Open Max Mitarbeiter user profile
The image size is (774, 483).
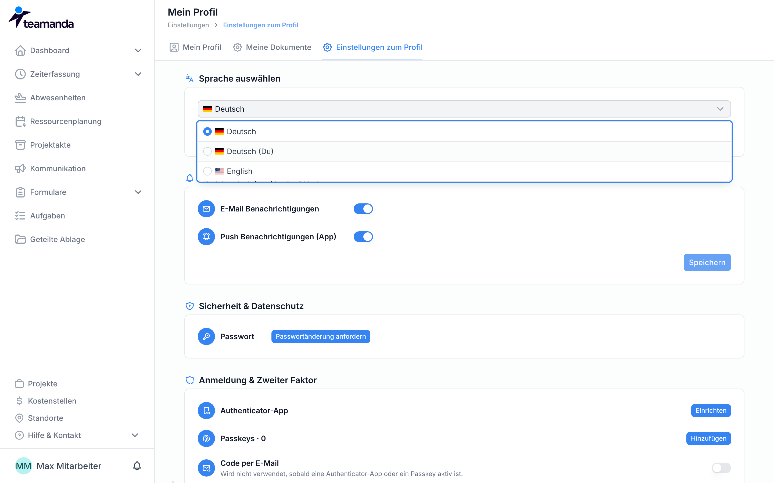click(69, 466)
